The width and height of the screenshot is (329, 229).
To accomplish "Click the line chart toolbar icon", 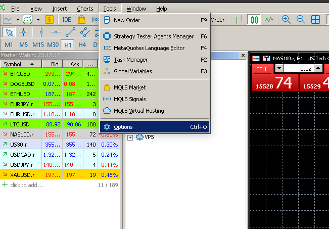I will pos(8,20).
